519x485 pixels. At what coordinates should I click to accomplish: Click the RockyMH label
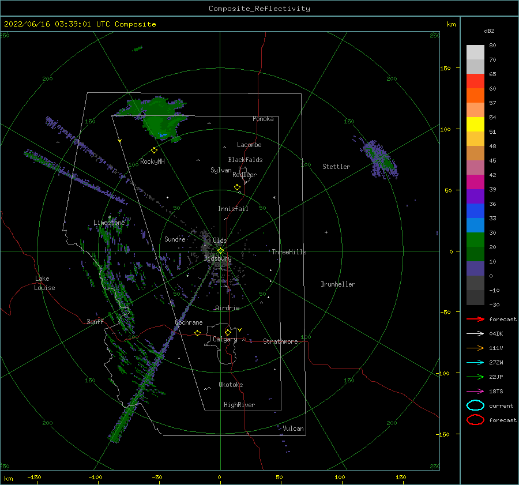(152, 161)
